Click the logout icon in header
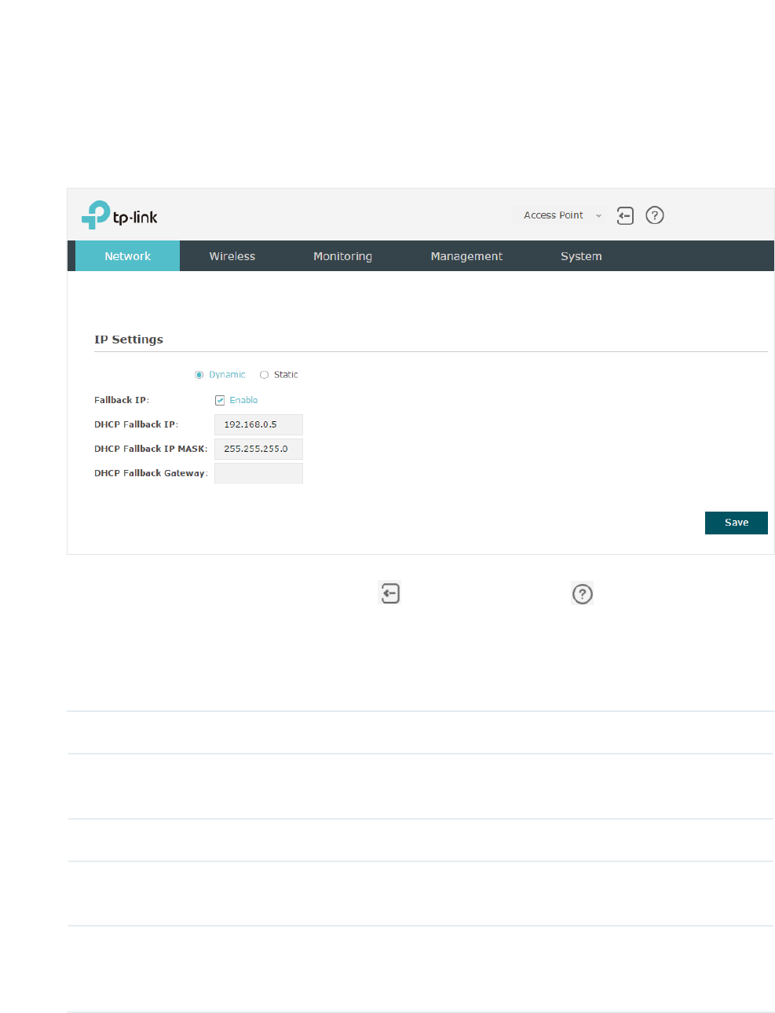 pos(625,215)
